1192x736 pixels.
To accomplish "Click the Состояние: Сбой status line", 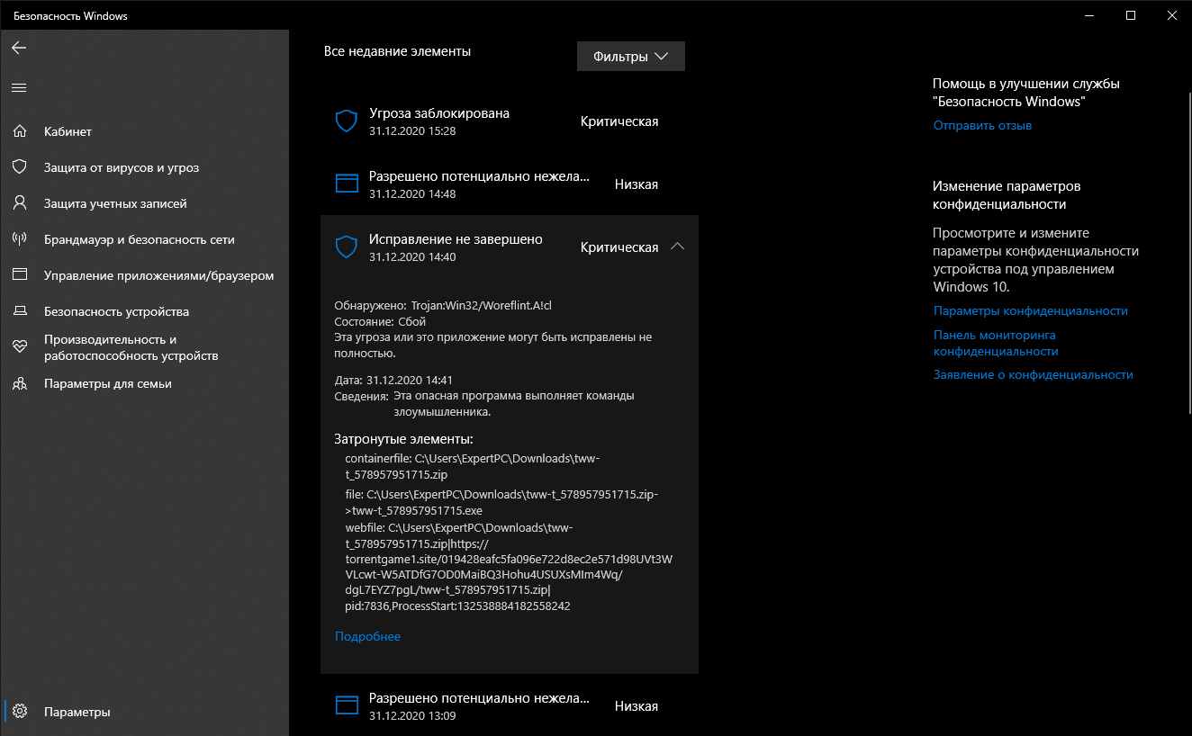I will pos(380,321).
